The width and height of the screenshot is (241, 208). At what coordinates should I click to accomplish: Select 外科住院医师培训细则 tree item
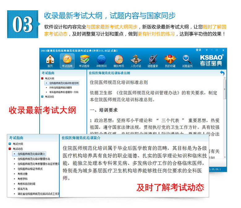pyautogui.click(x=60, y=88)
